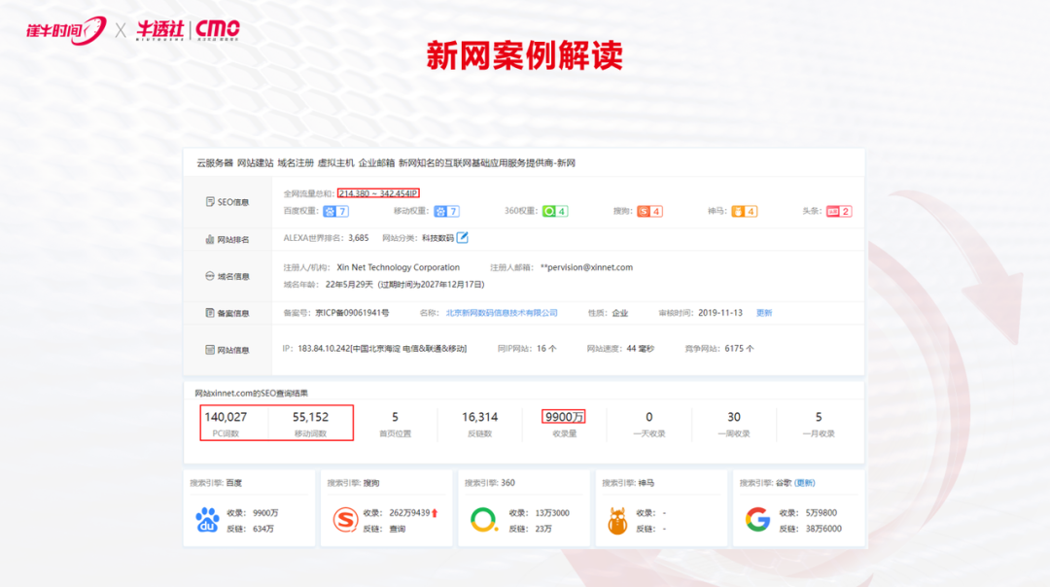Click the IP address 183.84.10.242
Screen dimensions: 1050x587
324,349
